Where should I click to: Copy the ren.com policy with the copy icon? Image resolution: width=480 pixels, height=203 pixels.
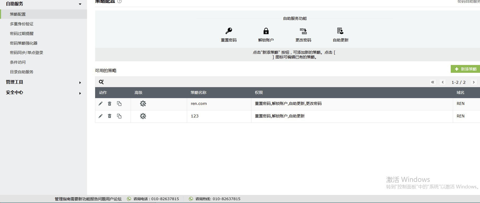[119, 104]
